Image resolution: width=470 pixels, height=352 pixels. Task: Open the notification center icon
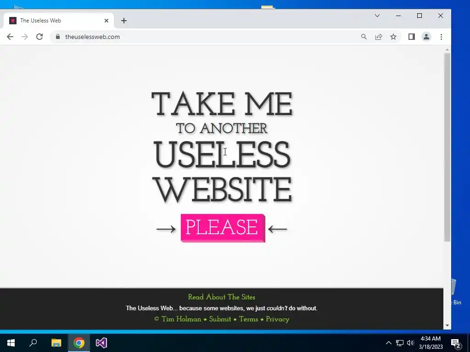click(456, 343)
